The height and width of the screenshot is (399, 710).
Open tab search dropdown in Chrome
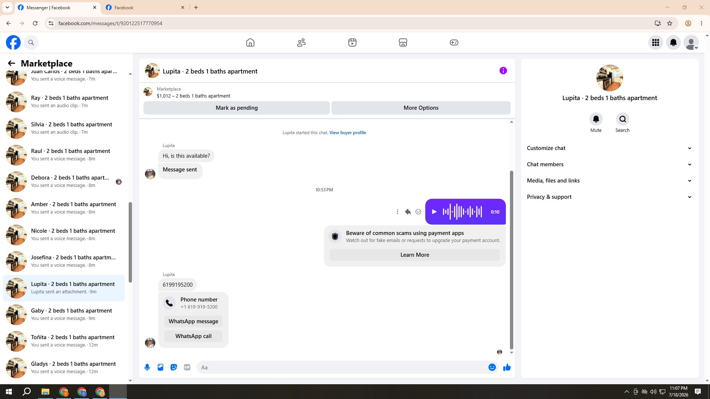click(7, 7)
